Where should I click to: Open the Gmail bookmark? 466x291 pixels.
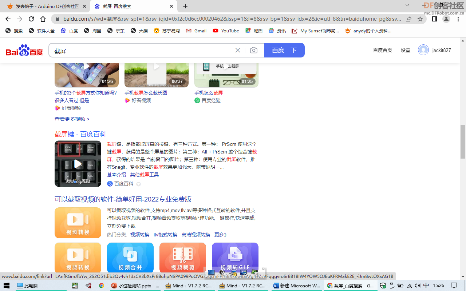pyautogui.click(x=196, y=31)
